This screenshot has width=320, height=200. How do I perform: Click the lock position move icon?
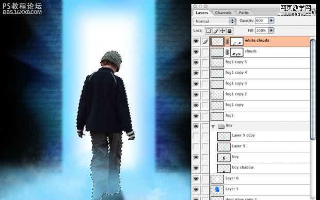click(x=222, y=31)
